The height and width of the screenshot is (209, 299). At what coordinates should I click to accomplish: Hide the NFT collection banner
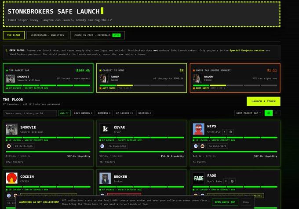coord(246,202)
